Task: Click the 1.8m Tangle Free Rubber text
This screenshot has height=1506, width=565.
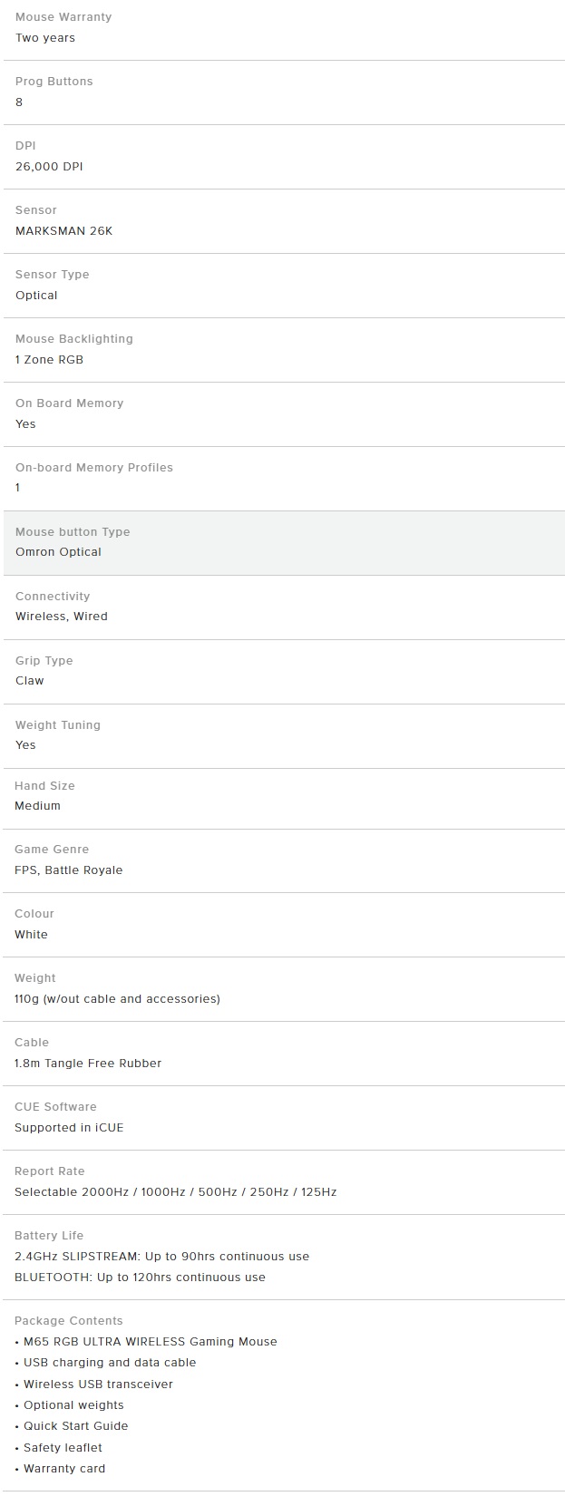Action: pyautogui.click(x=88, y=1064)
